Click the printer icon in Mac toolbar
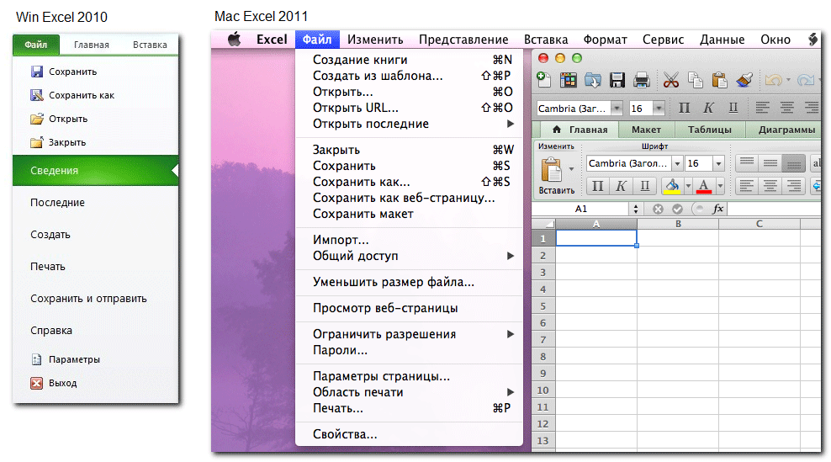Screen dimensions: 831x462 (641, 80)
